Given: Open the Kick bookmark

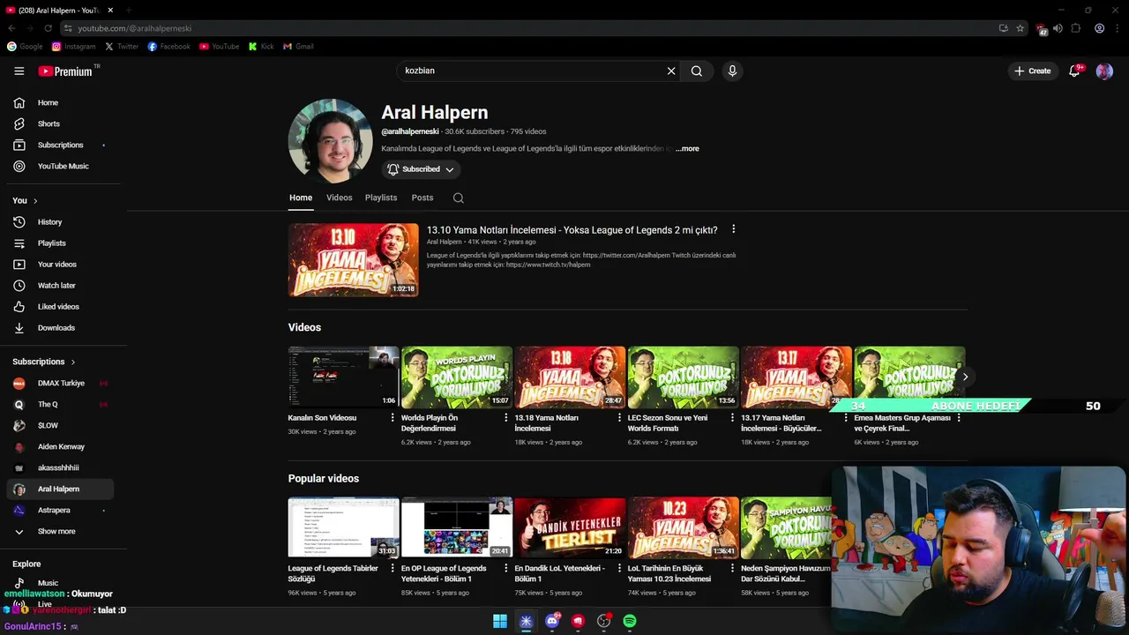Looking at the screenshot, I should (261, 47).
